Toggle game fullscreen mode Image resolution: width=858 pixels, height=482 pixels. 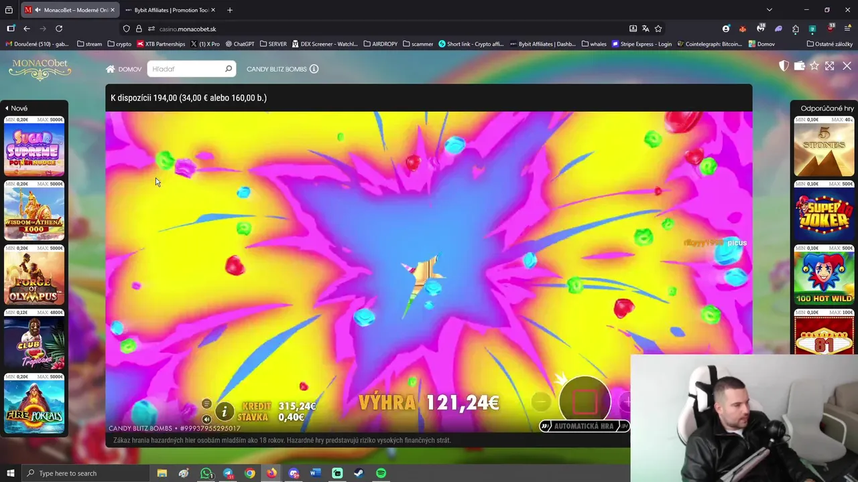(x=830, y=66)
